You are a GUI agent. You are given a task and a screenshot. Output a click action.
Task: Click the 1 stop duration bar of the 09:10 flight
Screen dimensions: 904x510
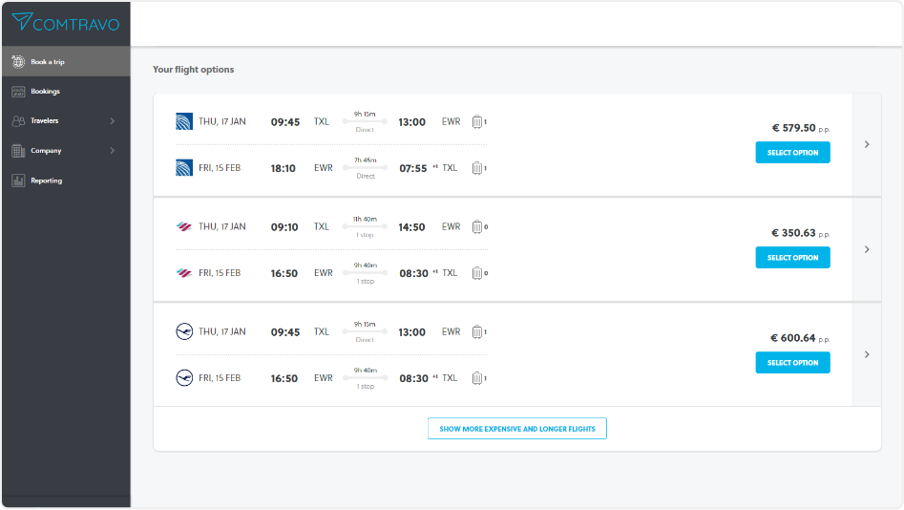[365, 227]
